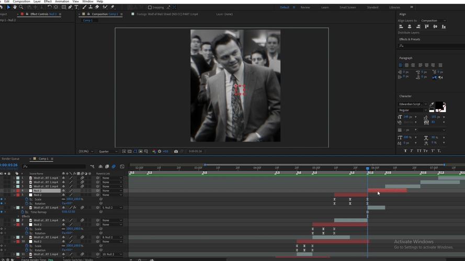Image resolution: width=465 pixels, height=261 pixels.
Task: Toggle the Snapping checkbox
Action: click(x=150, y=7)
